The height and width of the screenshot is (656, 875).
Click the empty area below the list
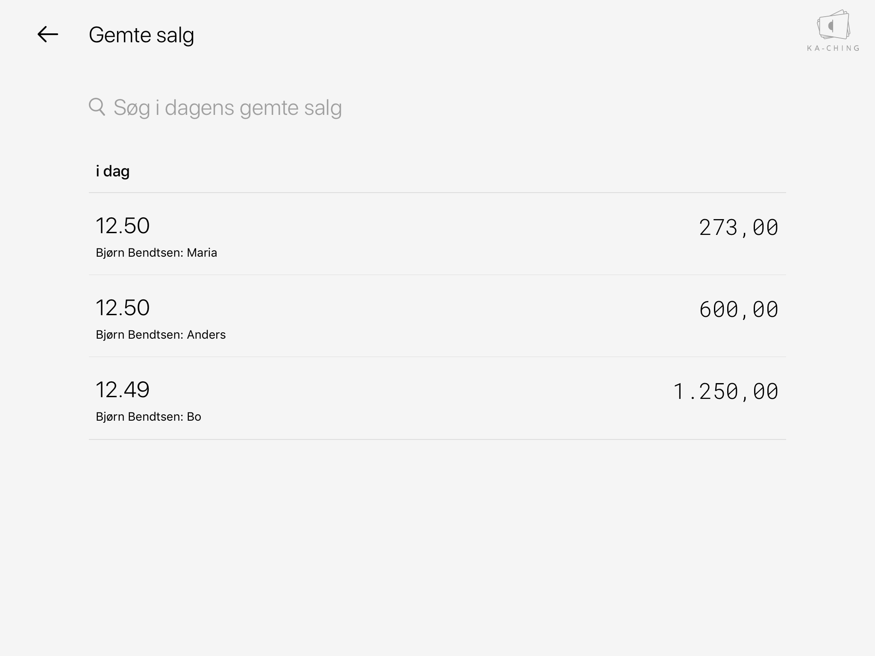[x=437, y=547]
